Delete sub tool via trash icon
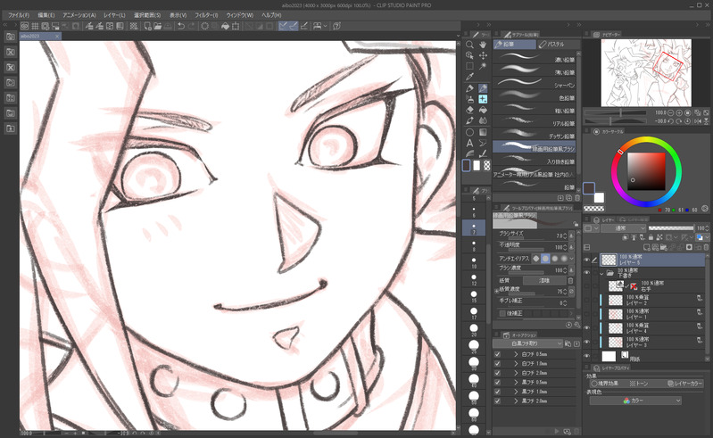The height and width of the screenshot is (438, 713). (577, 198)
